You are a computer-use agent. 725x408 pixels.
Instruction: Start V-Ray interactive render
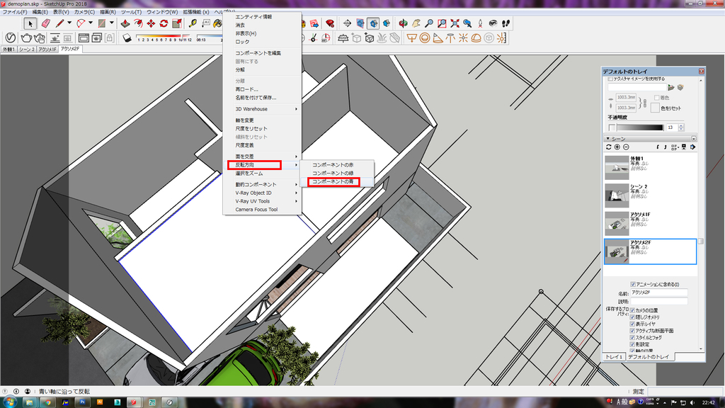(40, 38)
